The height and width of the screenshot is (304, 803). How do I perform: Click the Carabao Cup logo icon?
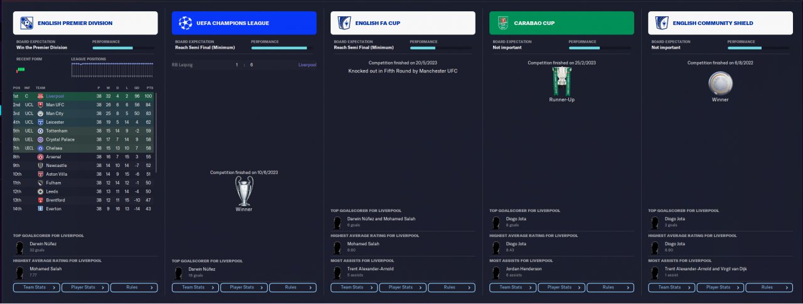click(503, 23)
